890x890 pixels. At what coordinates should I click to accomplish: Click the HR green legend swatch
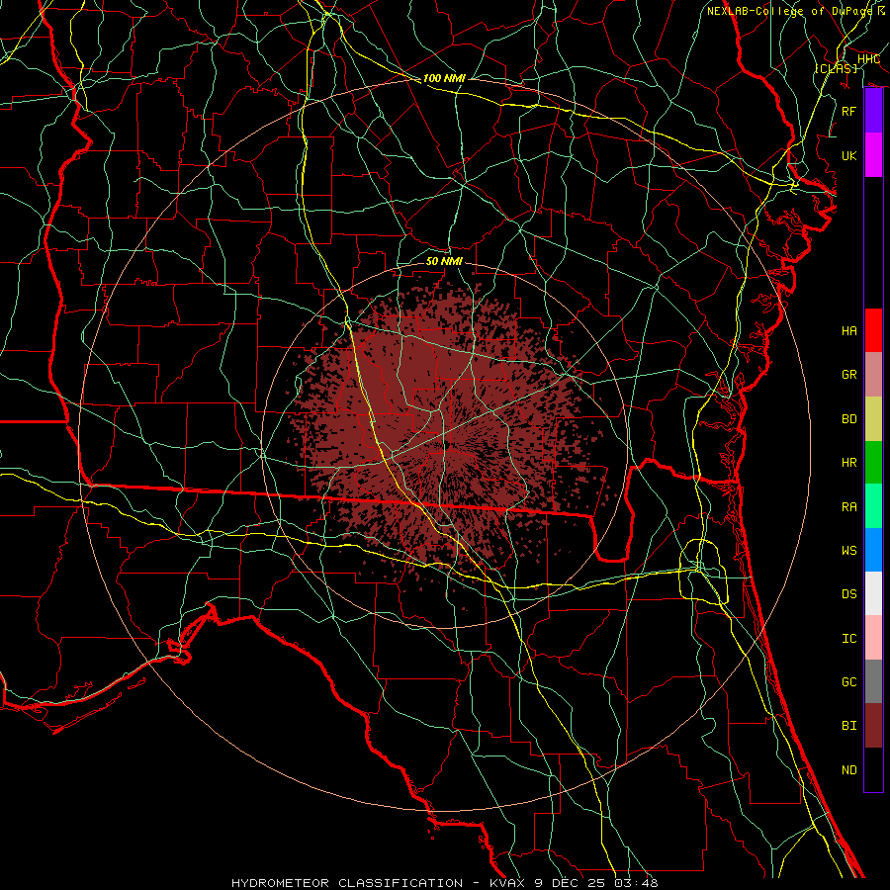pos(873,463)
